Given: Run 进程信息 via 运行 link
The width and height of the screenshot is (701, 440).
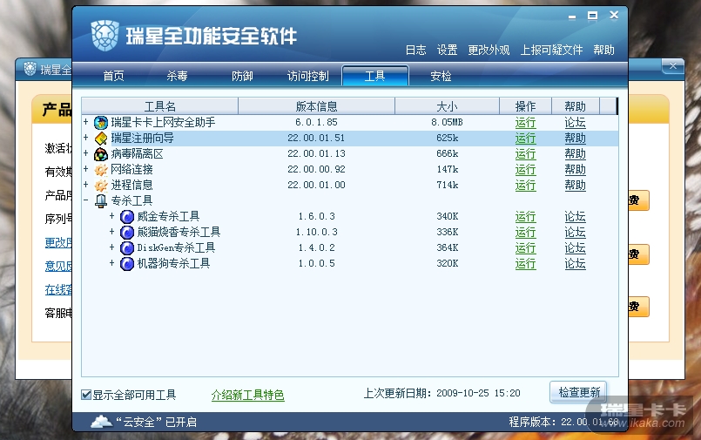Looking at the screenshot, I should coord(525,185).
